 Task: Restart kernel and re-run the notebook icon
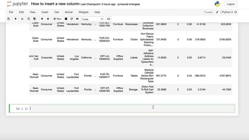pos(77,19)
